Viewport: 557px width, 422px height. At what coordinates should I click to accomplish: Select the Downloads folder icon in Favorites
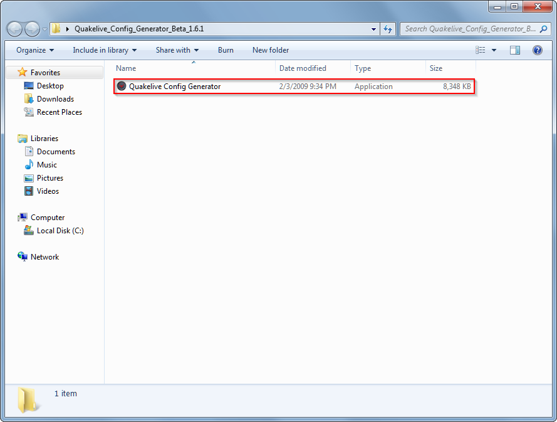[28, 99]
